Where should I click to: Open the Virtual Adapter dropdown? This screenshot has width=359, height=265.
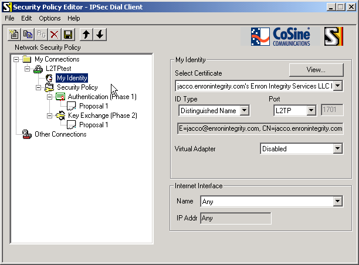337,149
